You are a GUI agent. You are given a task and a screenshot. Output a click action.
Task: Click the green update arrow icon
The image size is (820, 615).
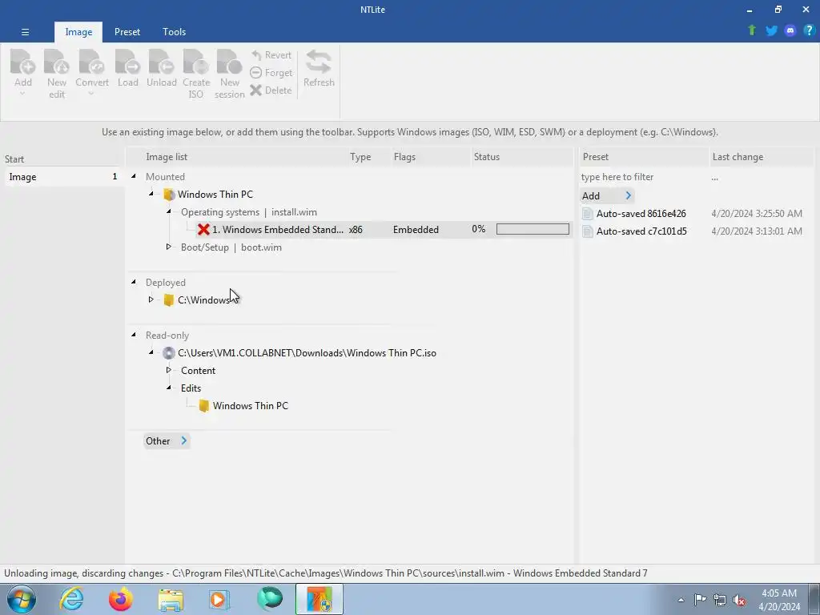click(752, 30)
